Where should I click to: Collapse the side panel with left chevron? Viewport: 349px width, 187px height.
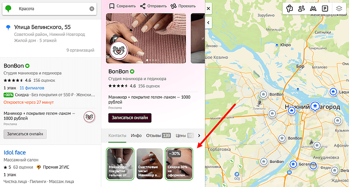[x=208, y=22]
